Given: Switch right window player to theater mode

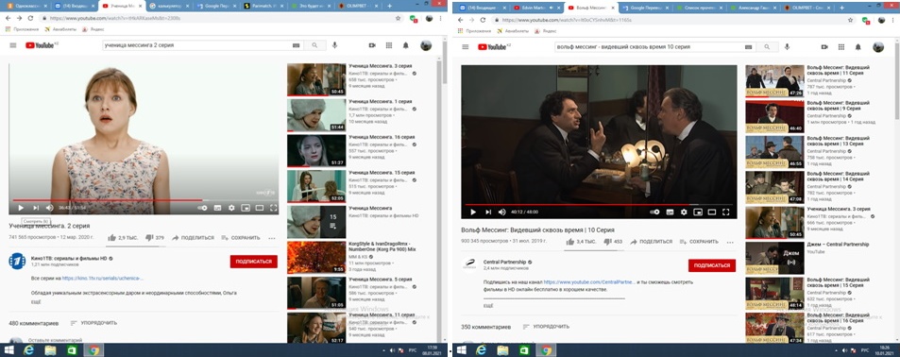Looking at the screenshot, I should [x=712, y=212].
